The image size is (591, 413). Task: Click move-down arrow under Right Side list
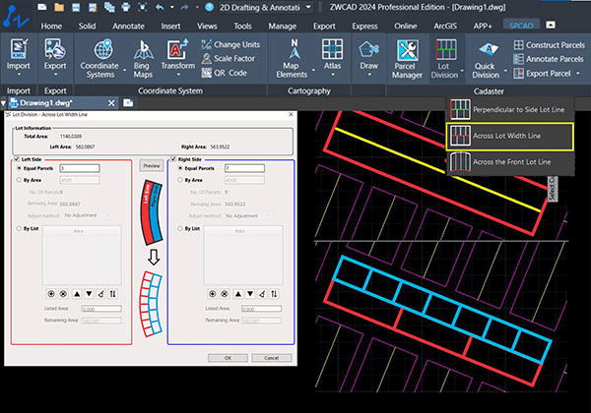pyautogui.click(x=250, y=294)
